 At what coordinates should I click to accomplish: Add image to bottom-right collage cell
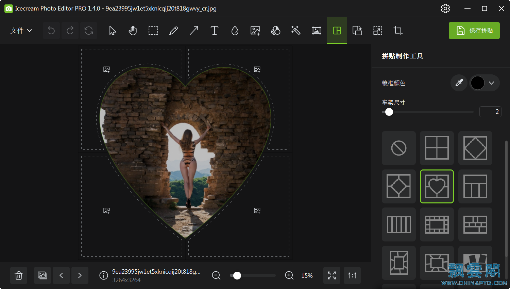point(257,211)
